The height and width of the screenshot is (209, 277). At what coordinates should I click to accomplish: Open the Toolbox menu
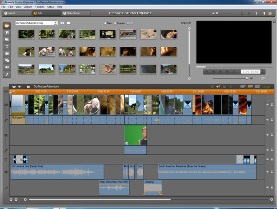tap(40, 7)
